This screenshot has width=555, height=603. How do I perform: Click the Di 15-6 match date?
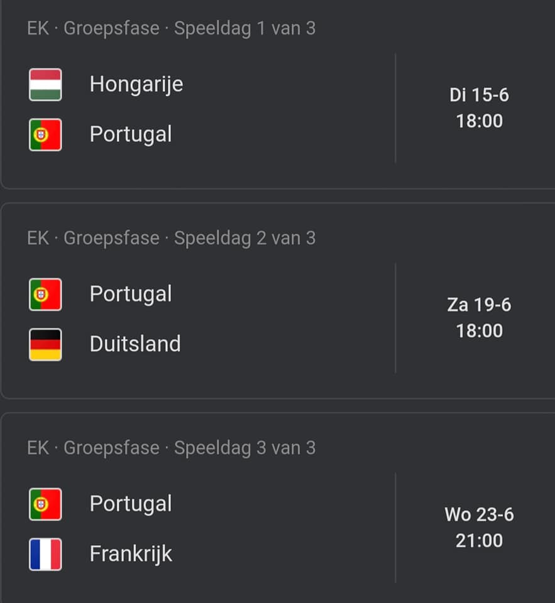[x=479, y=95]
